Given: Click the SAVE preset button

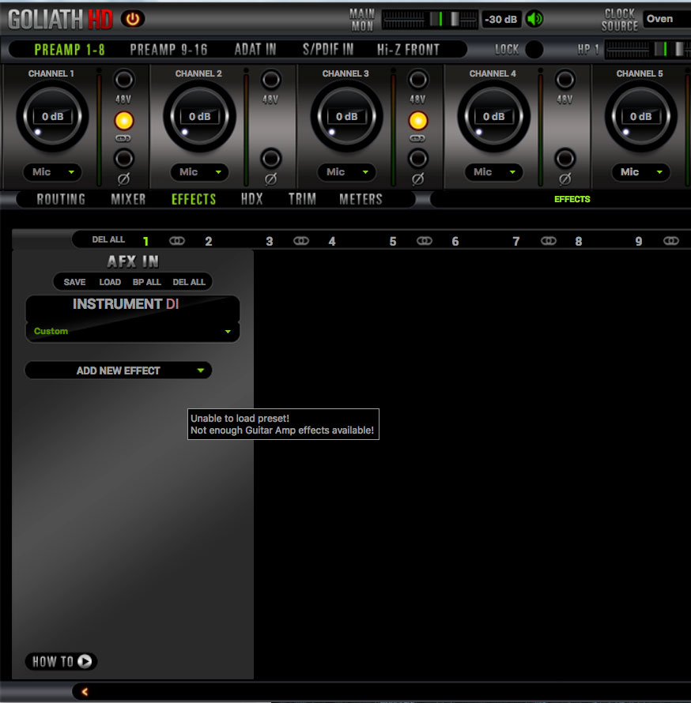Looking at the screenshot, I should (x=74, y=282).
